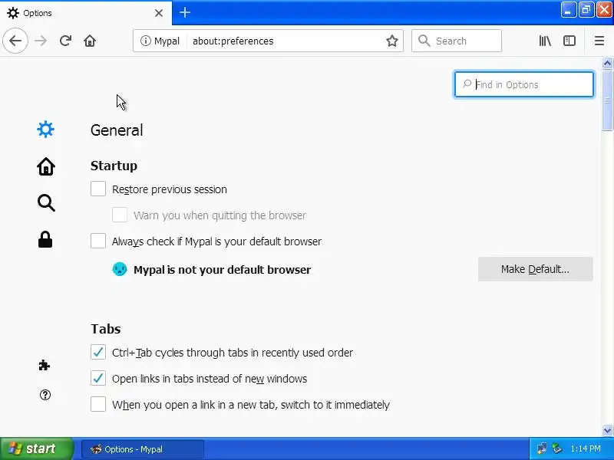Enable Restore previous session
This screenshot has width=614, height=460.
98,189
